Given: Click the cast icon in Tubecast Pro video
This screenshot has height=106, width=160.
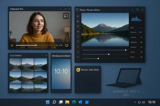Looking at the screenshot, I should tap(66, 16).
